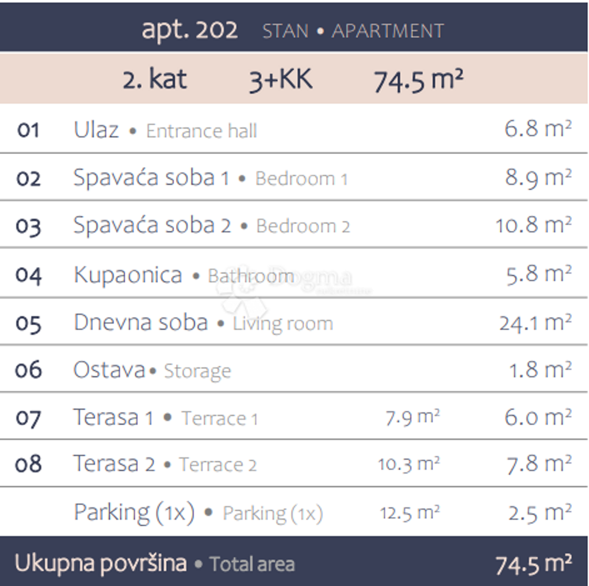Viewport: 589px width, 586px height.
Task: Select the 7.9 m² terrace 1 gross value
Action: pos(412,417)
